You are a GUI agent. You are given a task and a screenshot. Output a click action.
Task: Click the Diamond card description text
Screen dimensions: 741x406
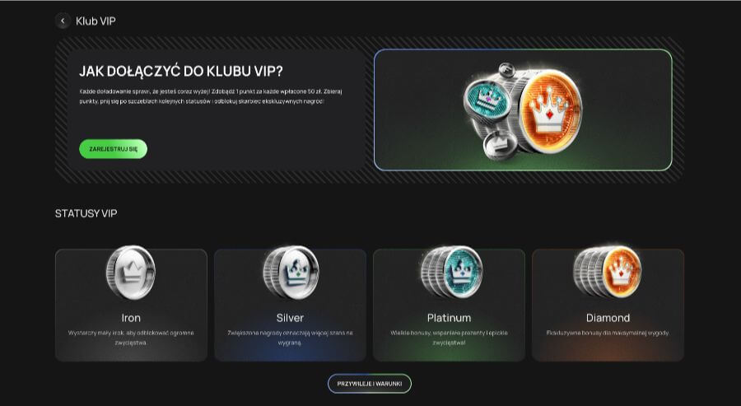click(608, 333)
